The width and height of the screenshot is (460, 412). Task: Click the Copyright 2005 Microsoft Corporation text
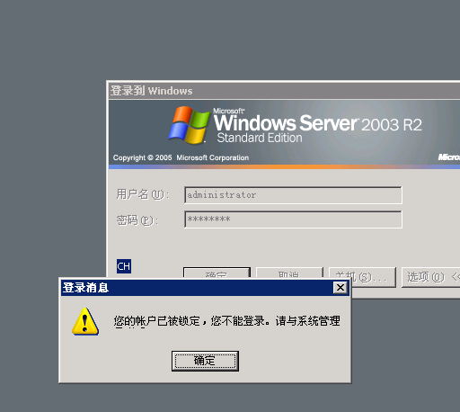(181, 157)
